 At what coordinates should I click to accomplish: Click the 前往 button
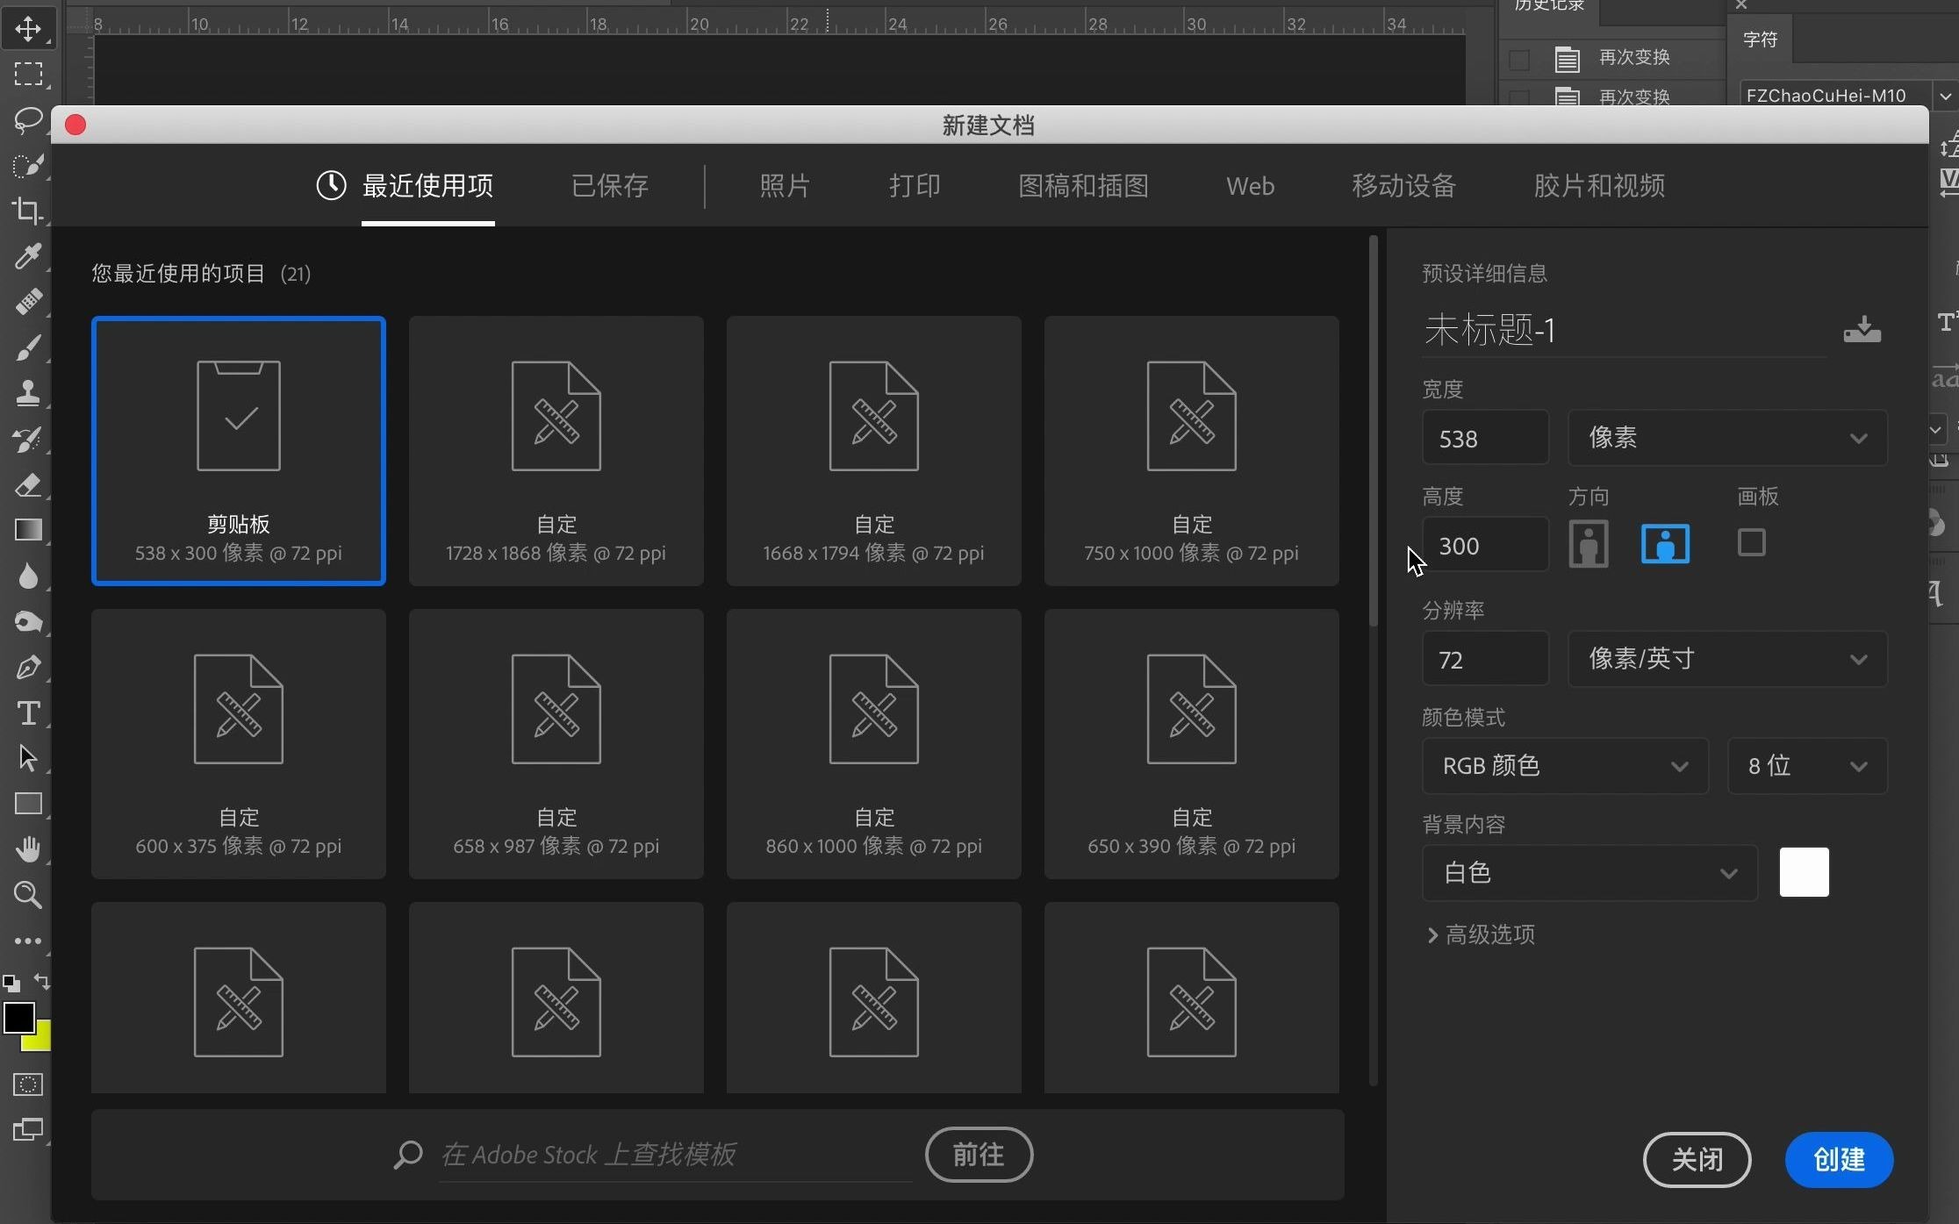point(979,1154)
